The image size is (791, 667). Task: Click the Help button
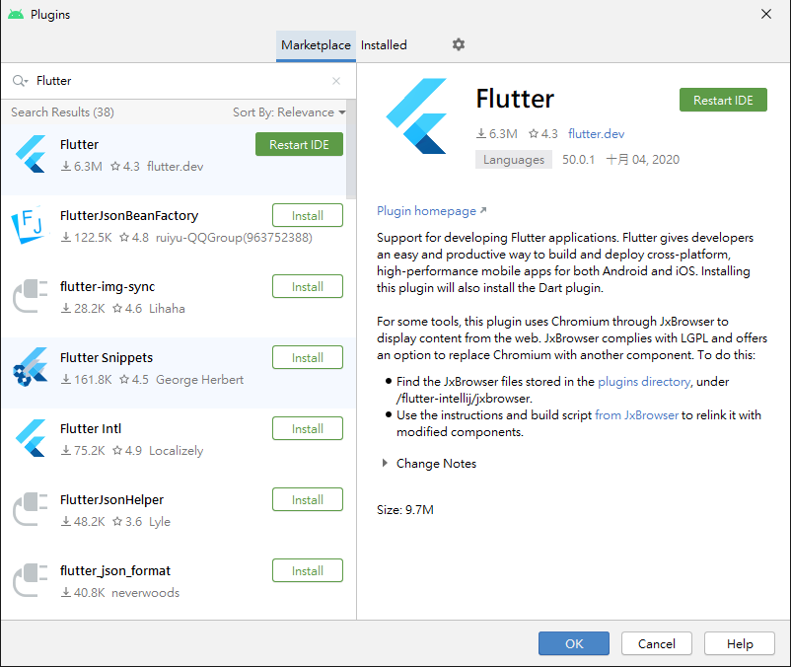point(740,643)
